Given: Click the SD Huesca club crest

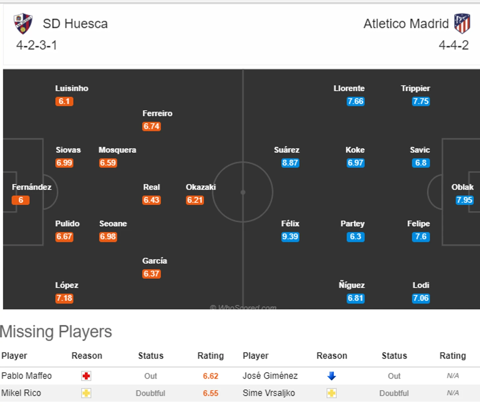Looking at the screenshot, I should [x=23, y=24].
